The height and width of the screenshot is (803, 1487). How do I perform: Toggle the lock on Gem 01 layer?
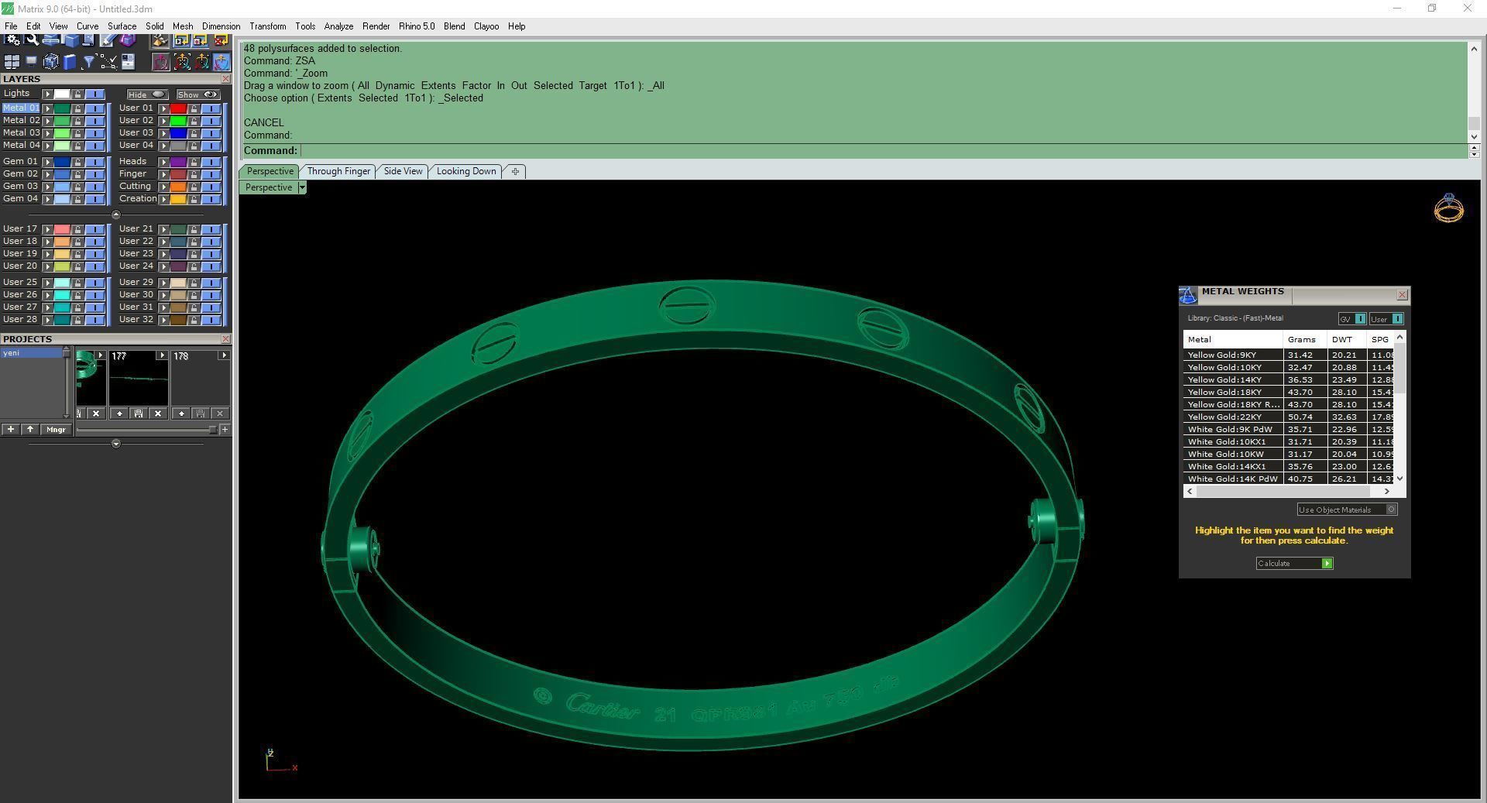[77, 162]
